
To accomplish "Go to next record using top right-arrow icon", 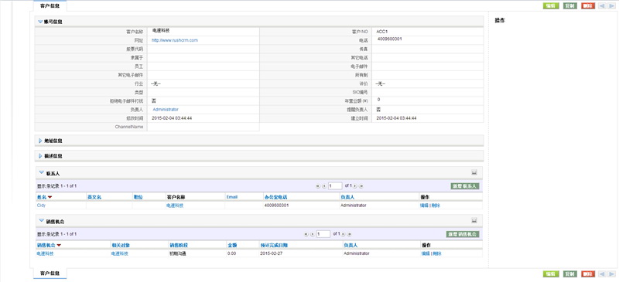I will [x=611, y=6].
